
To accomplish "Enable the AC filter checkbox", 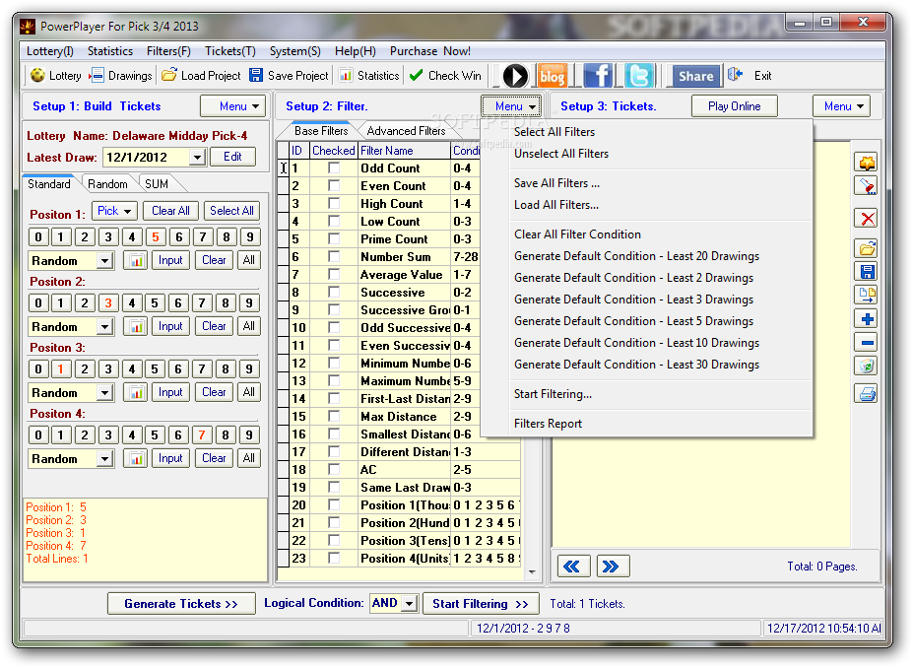I will tap(334, 469).
